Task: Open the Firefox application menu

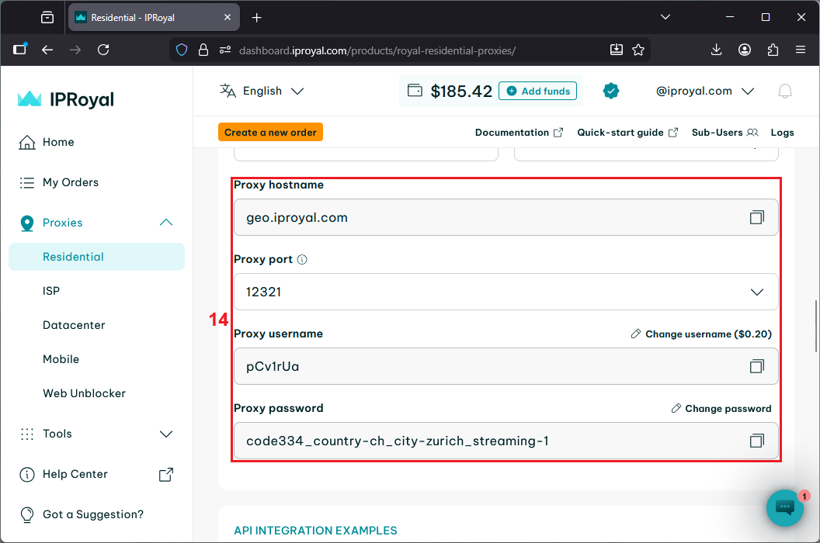Action: 800,50
